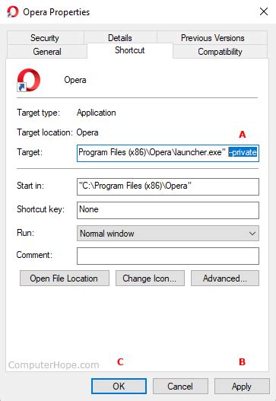Open the Advanced settings button
Viewport: 276px width, 401px height.
[225, 278]
